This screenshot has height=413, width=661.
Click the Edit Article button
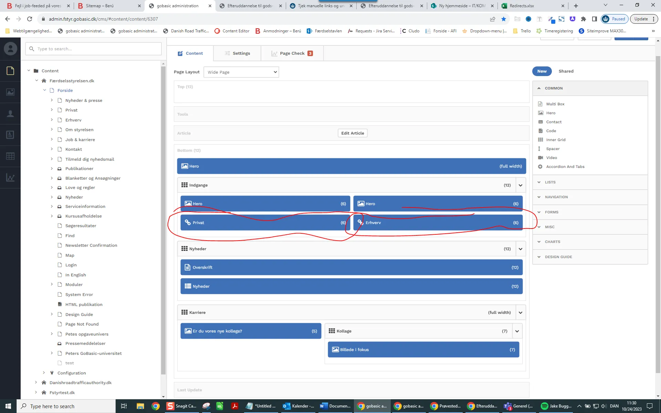click(x=352, y=133)
